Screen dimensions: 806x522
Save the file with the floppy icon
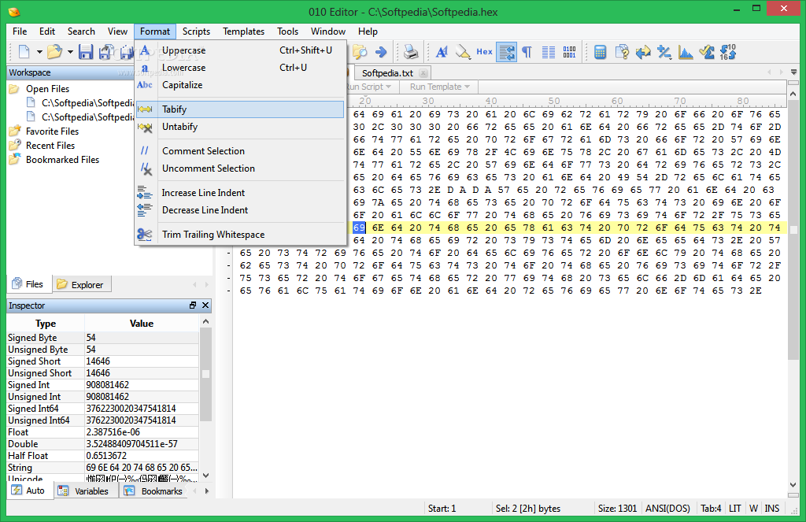click(86, 51)
